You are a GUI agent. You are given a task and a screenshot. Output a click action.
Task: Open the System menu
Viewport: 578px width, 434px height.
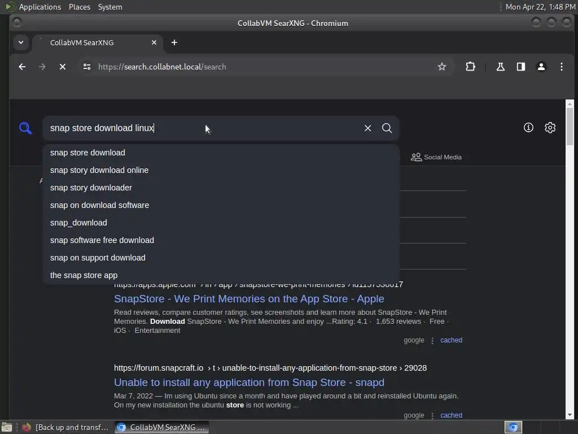pyautogui.click(x=110, y=7)
